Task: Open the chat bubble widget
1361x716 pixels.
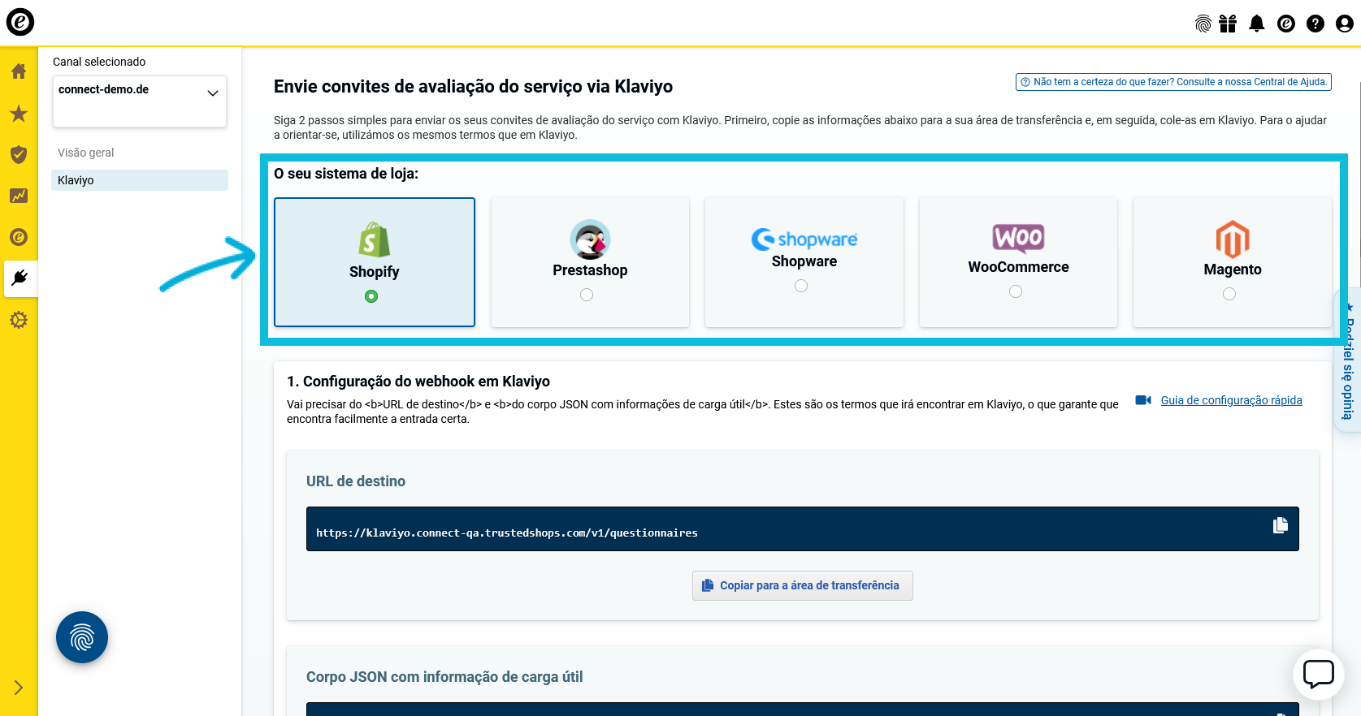Action: coord(1319,675)
